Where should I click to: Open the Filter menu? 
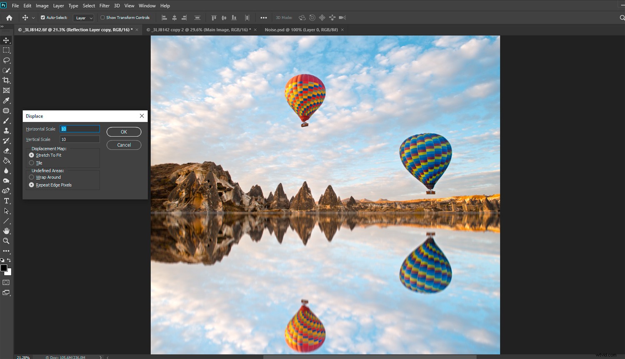coord(104,5)
